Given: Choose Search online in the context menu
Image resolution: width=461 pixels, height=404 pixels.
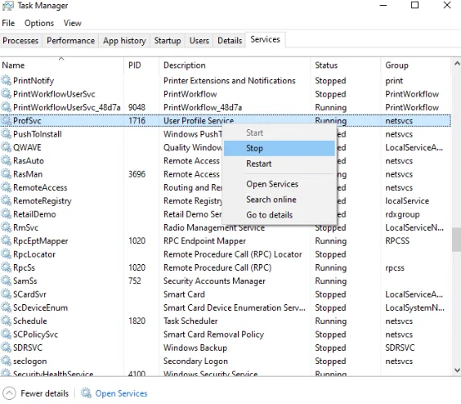Looking at the screenshot, I should coord(280,200).
